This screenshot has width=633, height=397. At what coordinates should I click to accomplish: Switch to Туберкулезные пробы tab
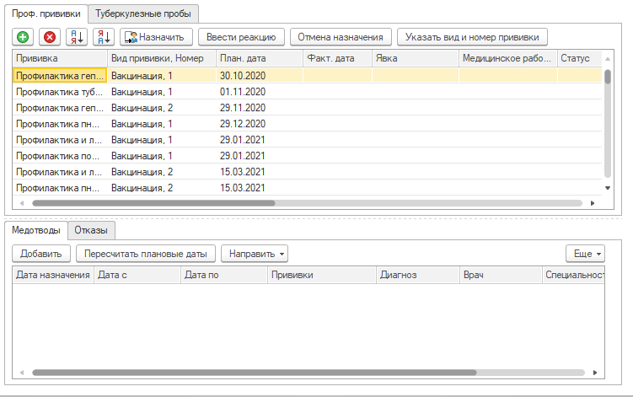click(143, 13)
